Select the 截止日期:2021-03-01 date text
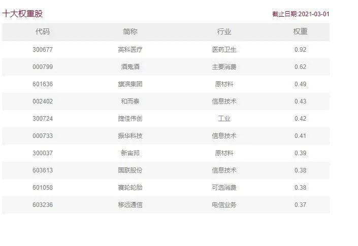The height and width of the screenshot is (246, 358). (x=301, y=14)
